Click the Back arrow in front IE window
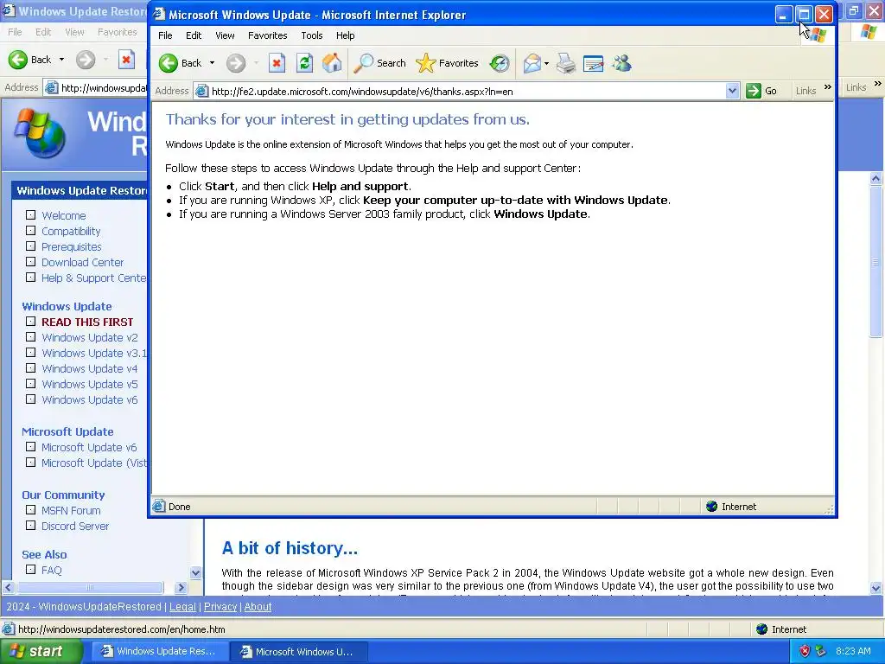Viewport: 885px width, 664px height. (x=169, y=63)
